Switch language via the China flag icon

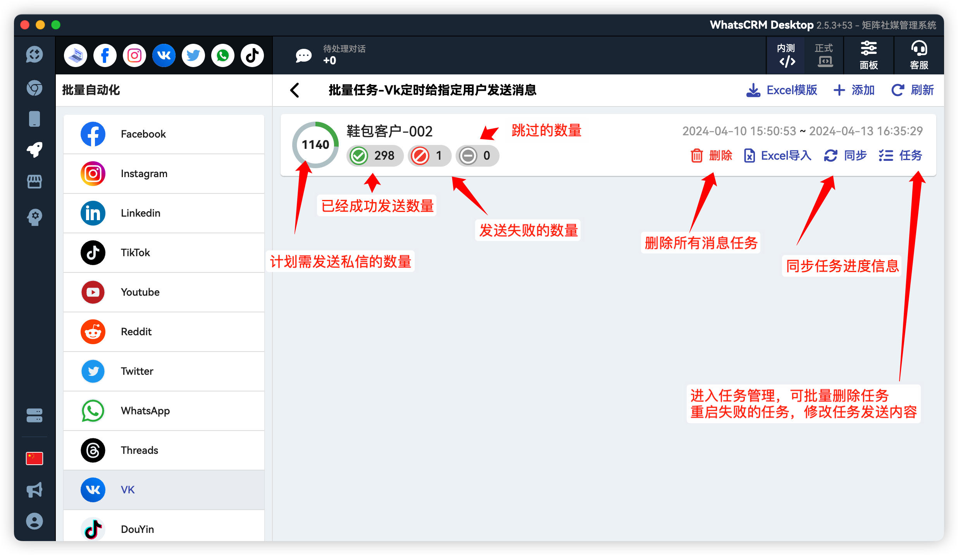click(x=34, y=458)
